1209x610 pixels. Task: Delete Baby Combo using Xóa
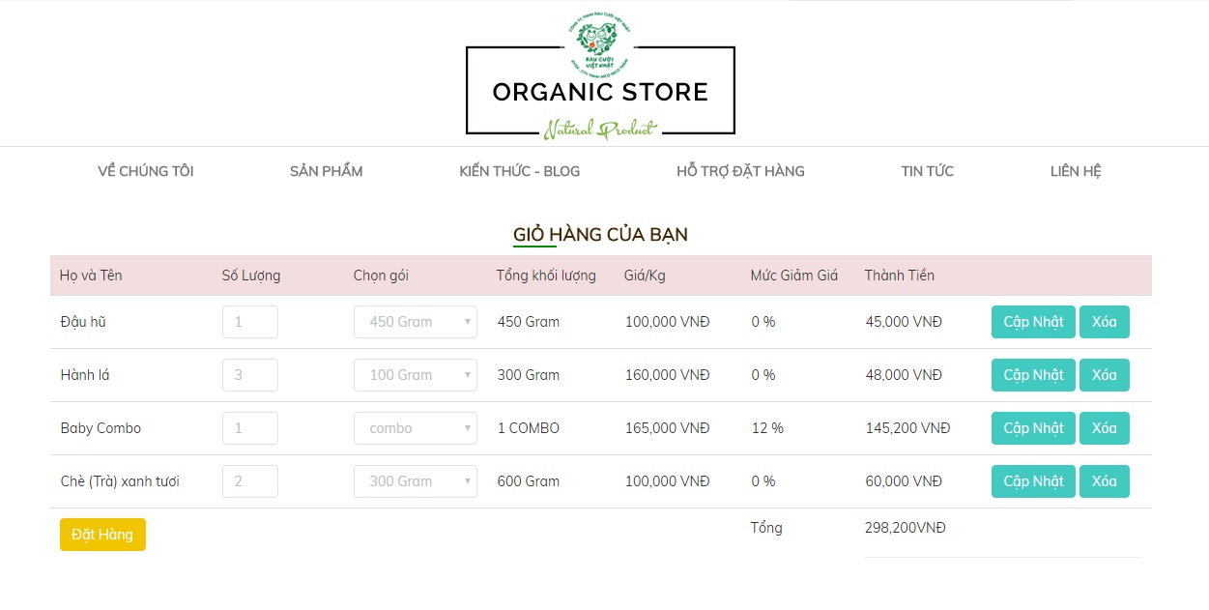(1104, 428)
